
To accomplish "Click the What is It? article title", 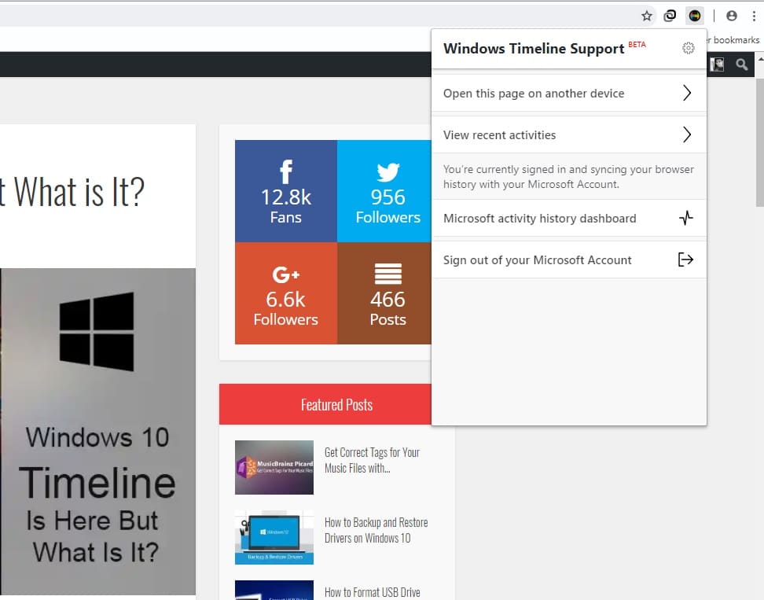I will tap(72, 192).
